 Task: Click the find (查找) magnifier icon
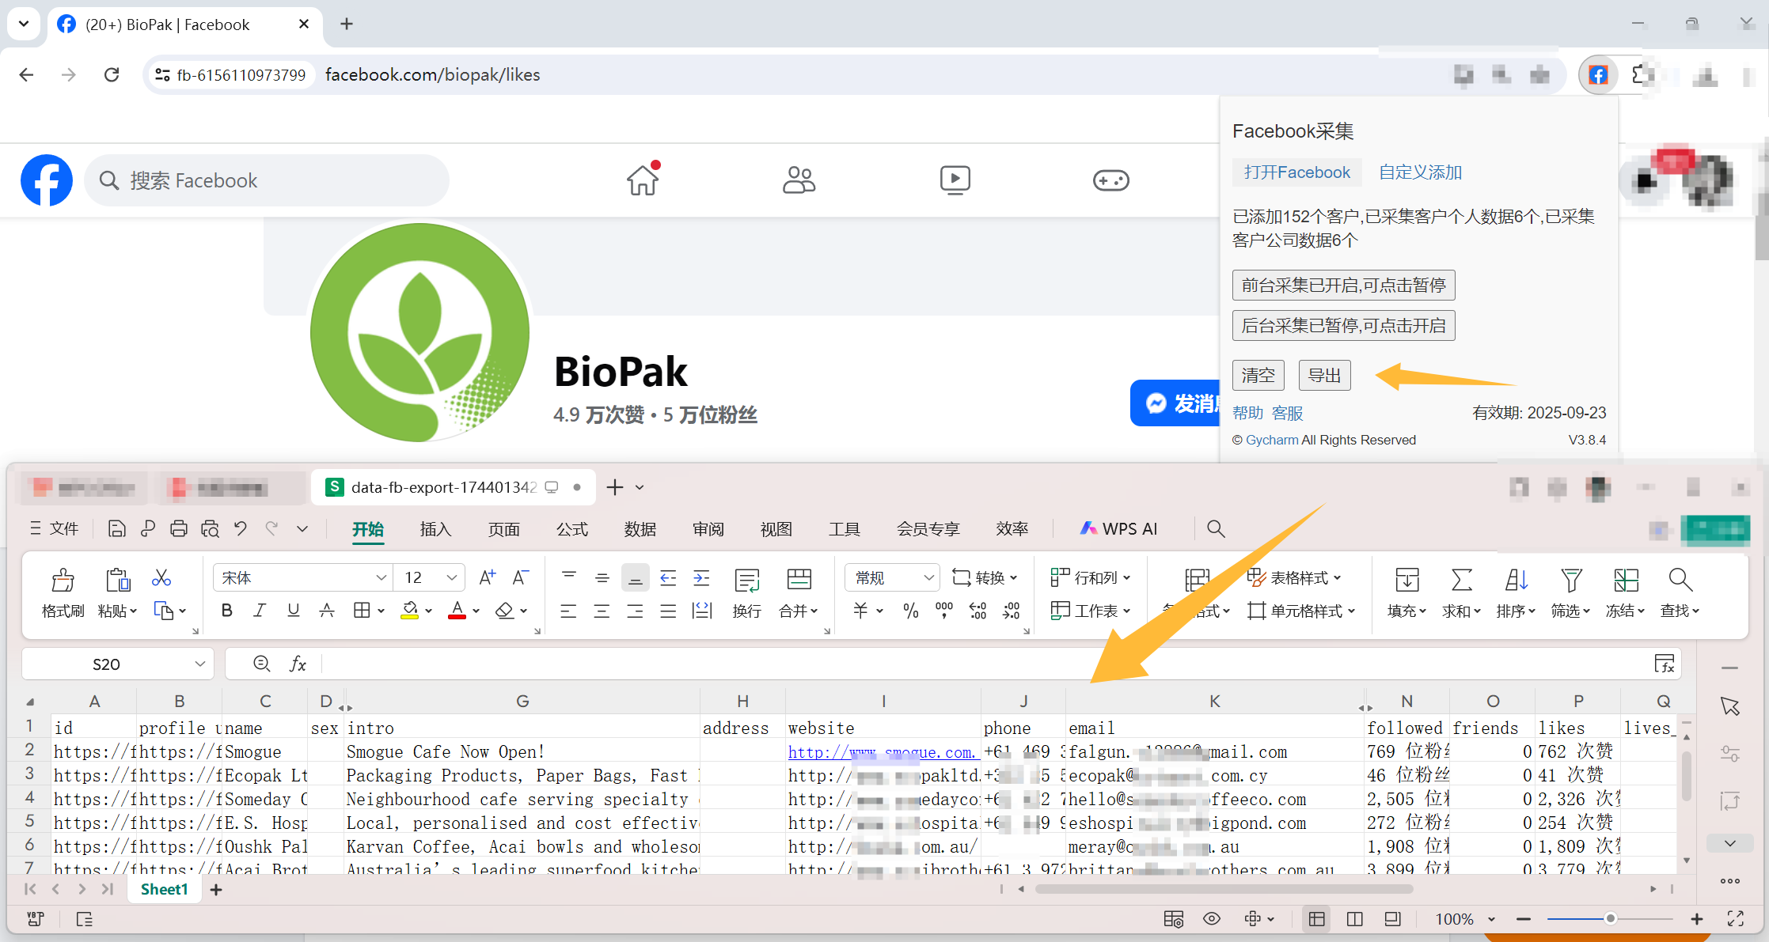1680,581
